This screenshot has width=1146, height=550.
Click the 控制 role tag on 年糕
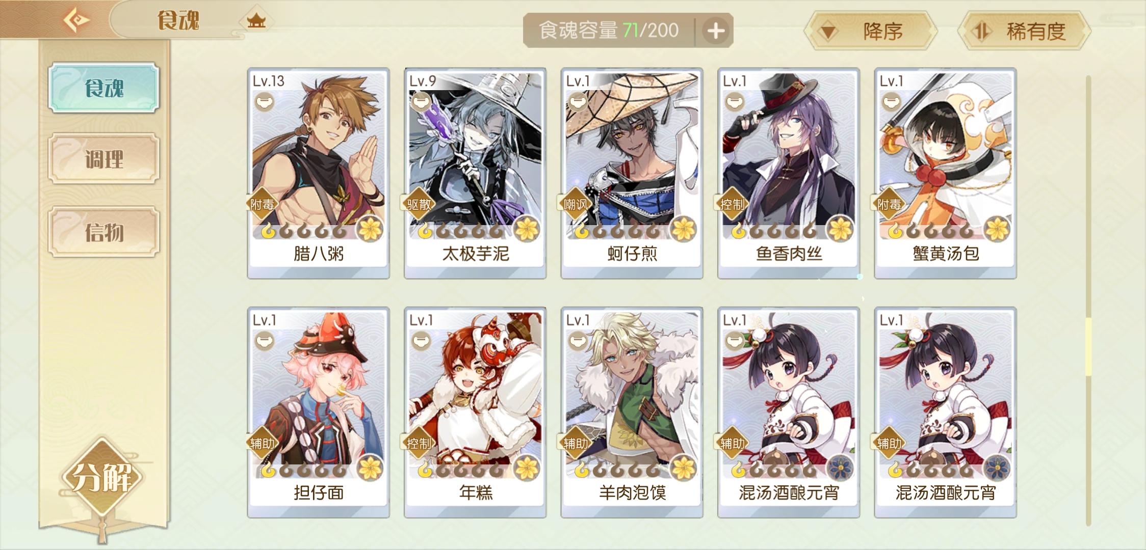[x=419, y=444]
